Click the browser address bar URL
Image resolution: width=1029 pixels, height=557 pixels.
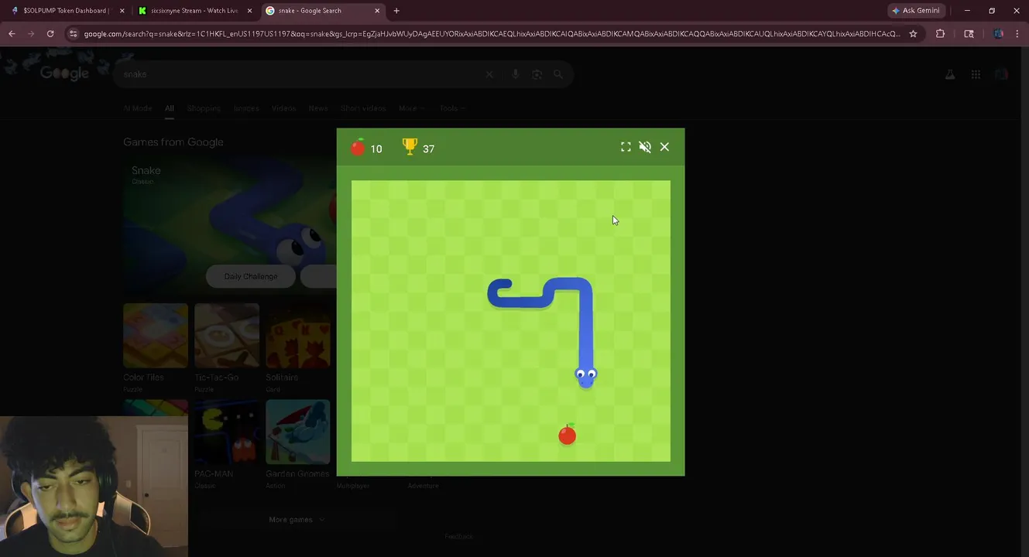tap(492, 34)
